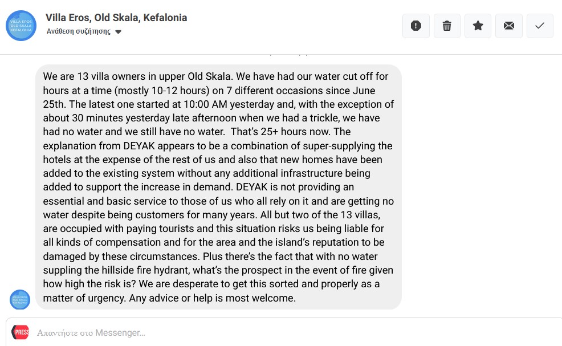
Task: Open Villa Eros, Old Skala, Kefalonia header name
Action: tap(116, 18)
